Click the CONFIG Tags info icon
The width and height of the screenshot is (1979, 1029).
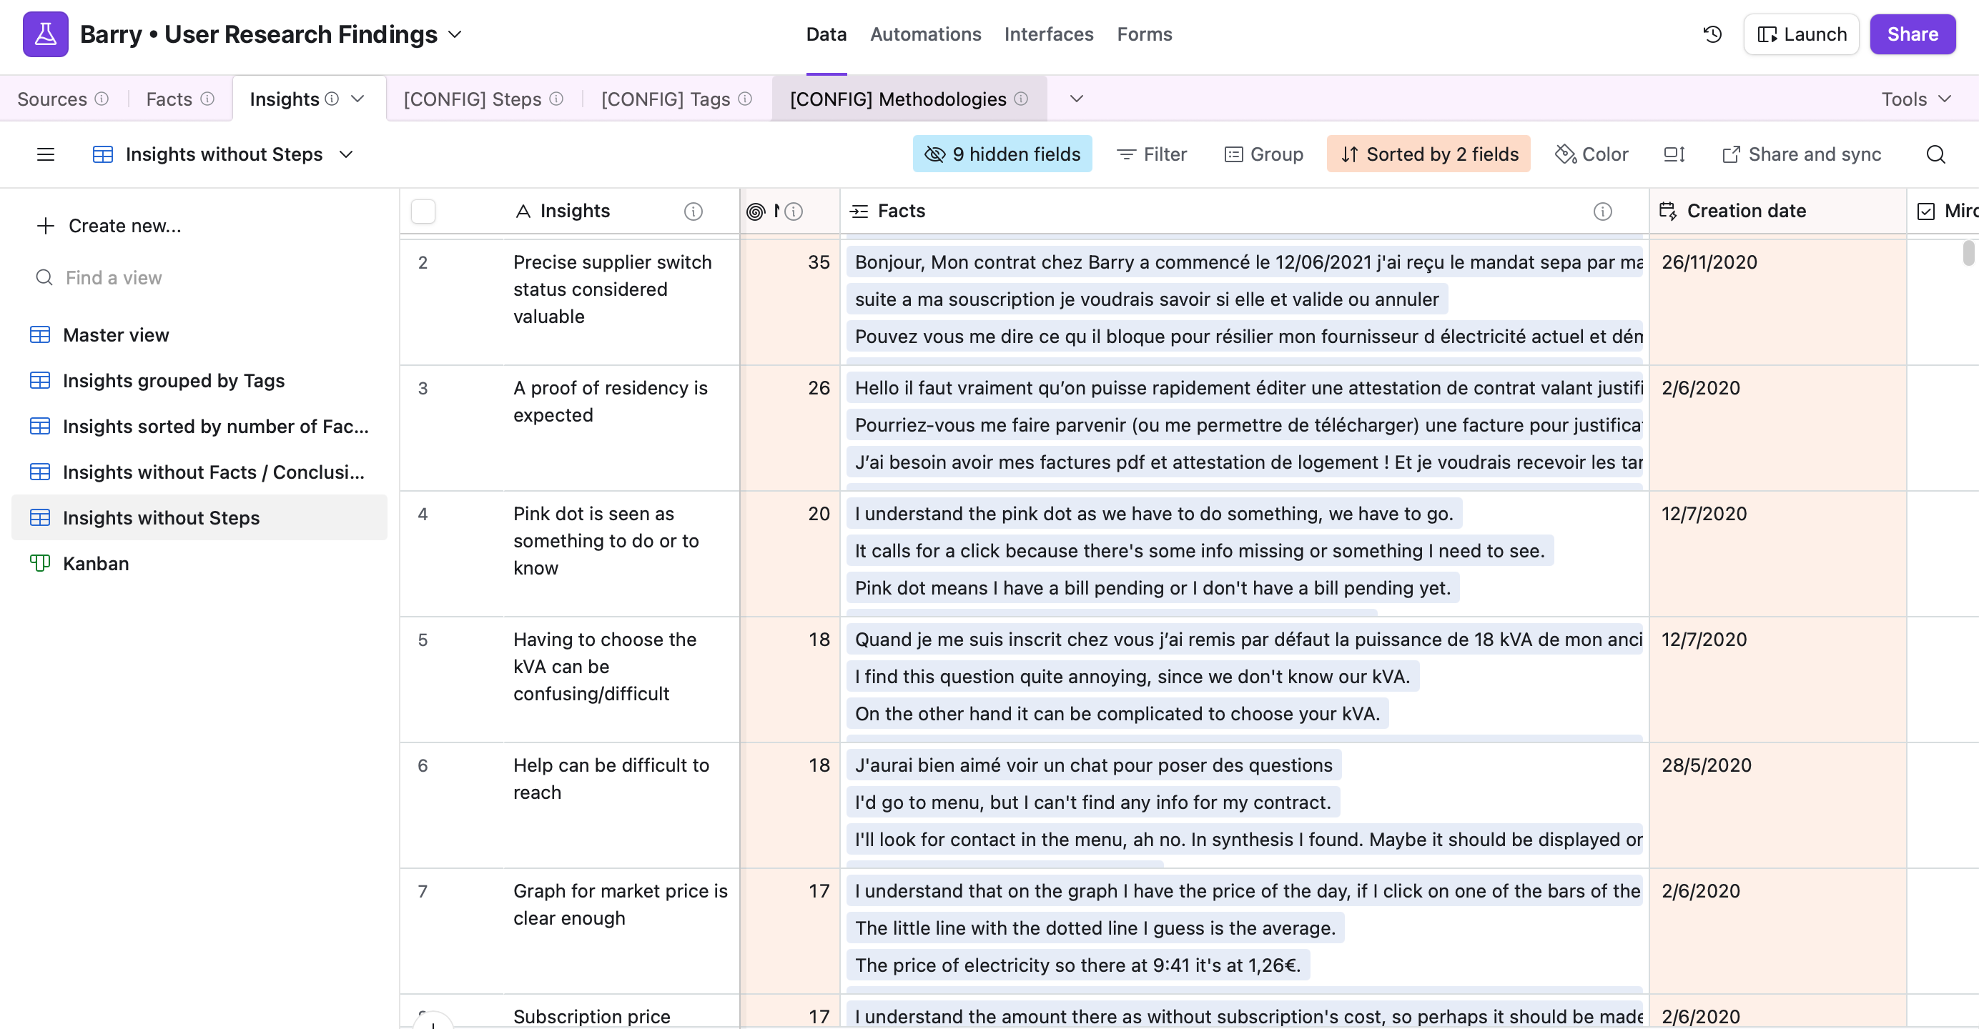point(745,99)
